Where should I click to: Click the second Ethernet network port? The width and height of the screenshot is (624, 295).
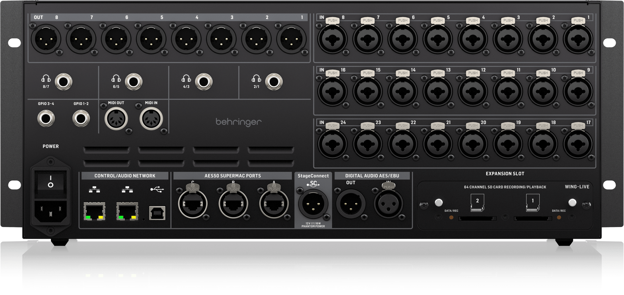click(x=127, y=211)
